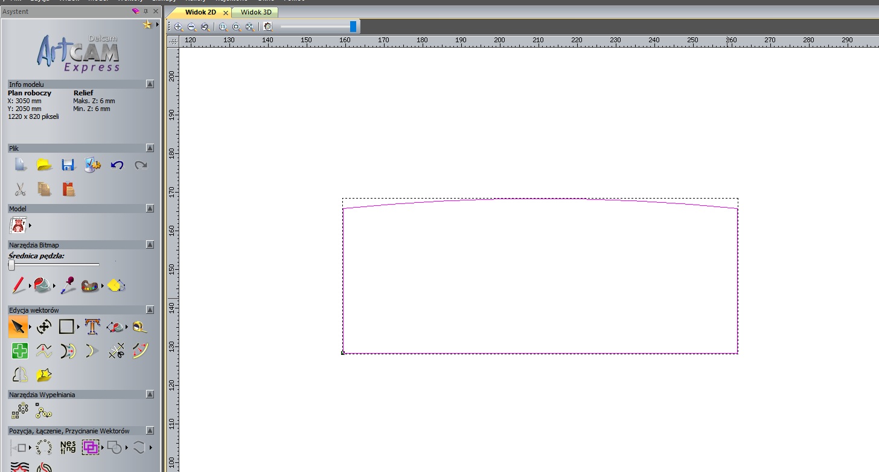Close the Asystent panel
The image size is (879, 472).
point(156,11)
